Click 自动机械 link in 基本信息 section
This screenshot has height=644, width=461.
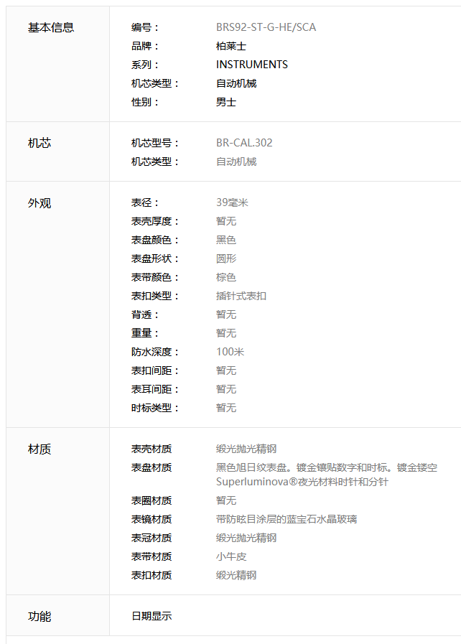[x=236, y=83]
